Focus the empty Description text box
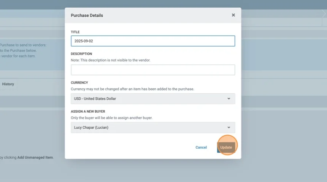The image size is (327, 182). [152, 70]
